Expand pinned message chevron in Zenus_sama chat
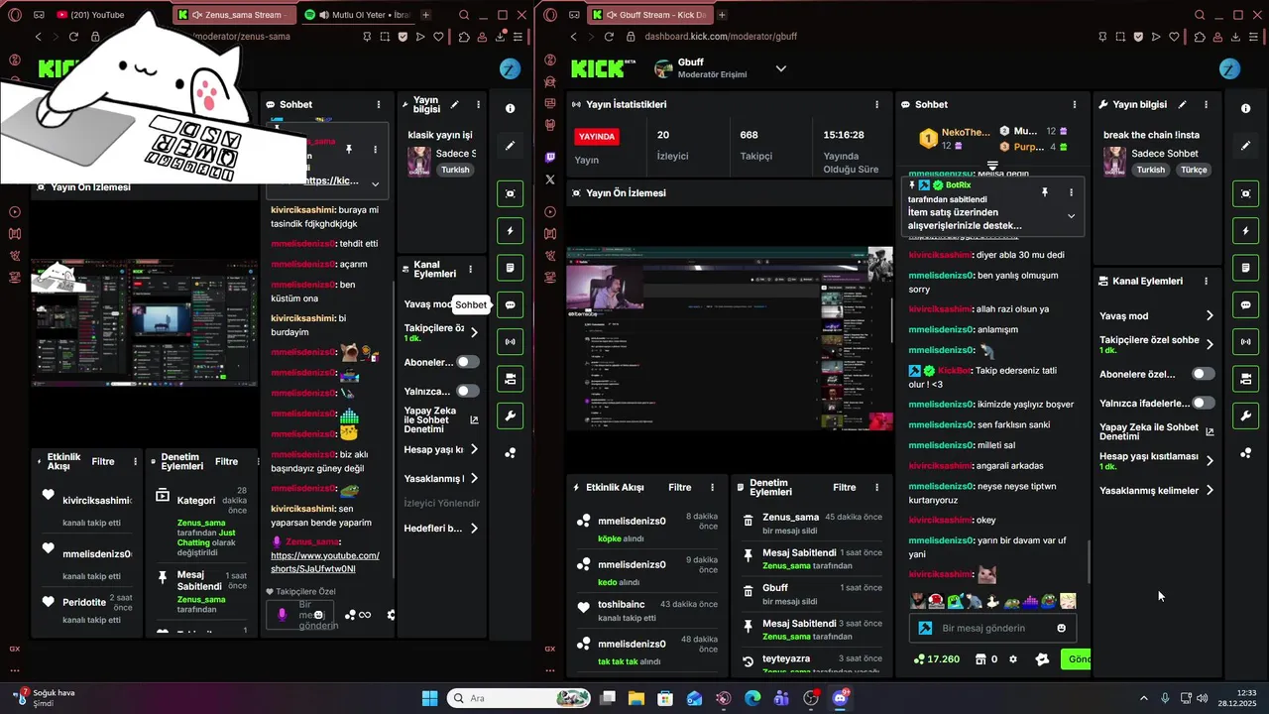The height and width of the screenshot is (714, 1269). point(375,183)
